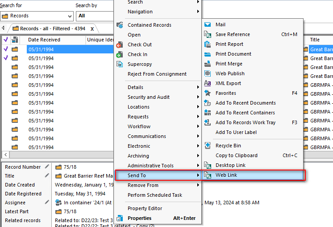Click the 75/18 Record Number value

pos(70,167)
